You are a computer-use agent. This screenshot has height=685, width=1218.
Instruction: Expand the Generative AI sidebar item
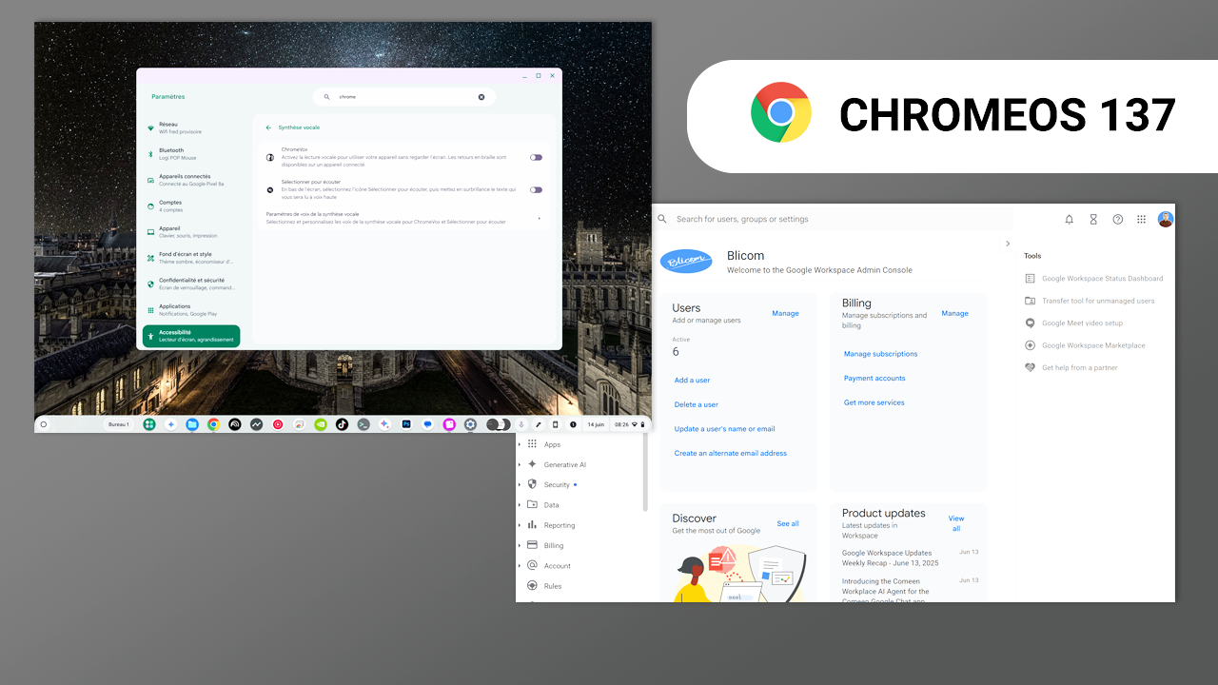pos(520,464)
